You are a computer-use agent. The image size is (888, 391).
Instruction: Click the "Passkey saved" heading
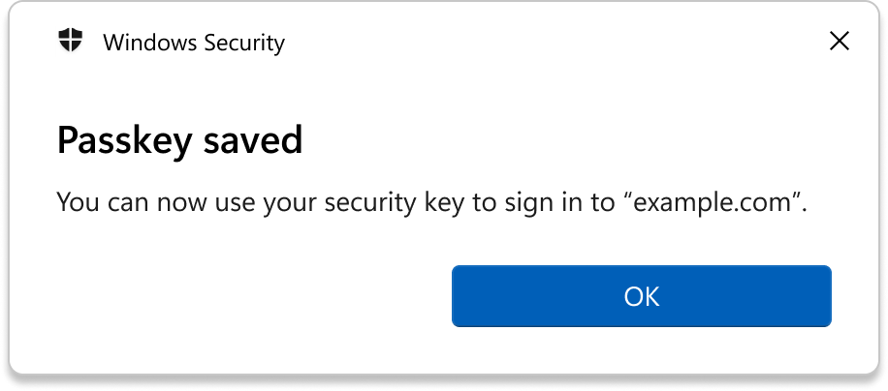click(179, 141)
